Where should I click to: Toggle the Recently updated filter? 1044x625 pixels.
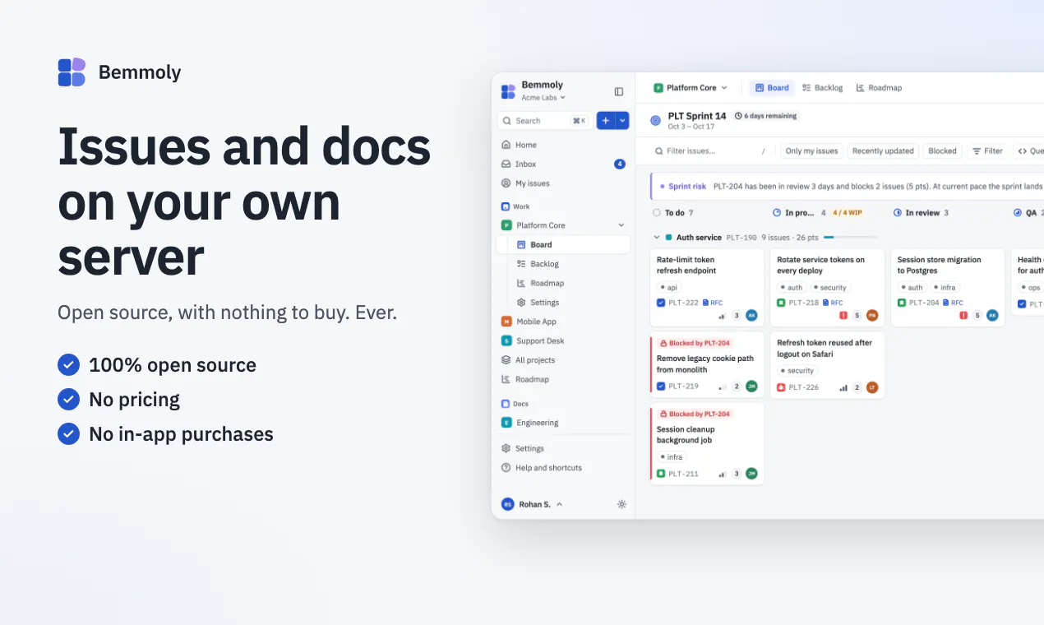pyautogui.click(x=883, y=151)
